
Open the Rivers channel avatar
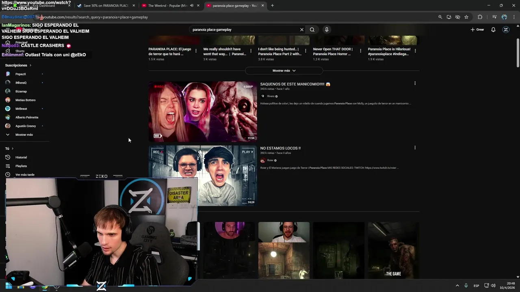coord(263,96)
